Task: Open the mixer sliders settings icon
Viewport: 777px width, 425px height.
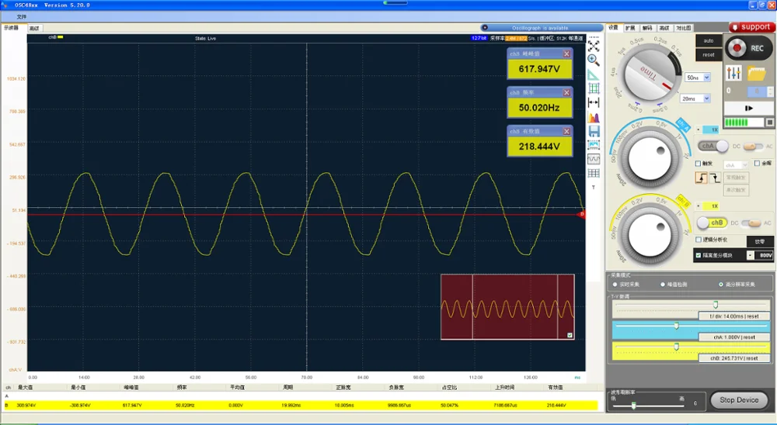Action: pos(733,73)
